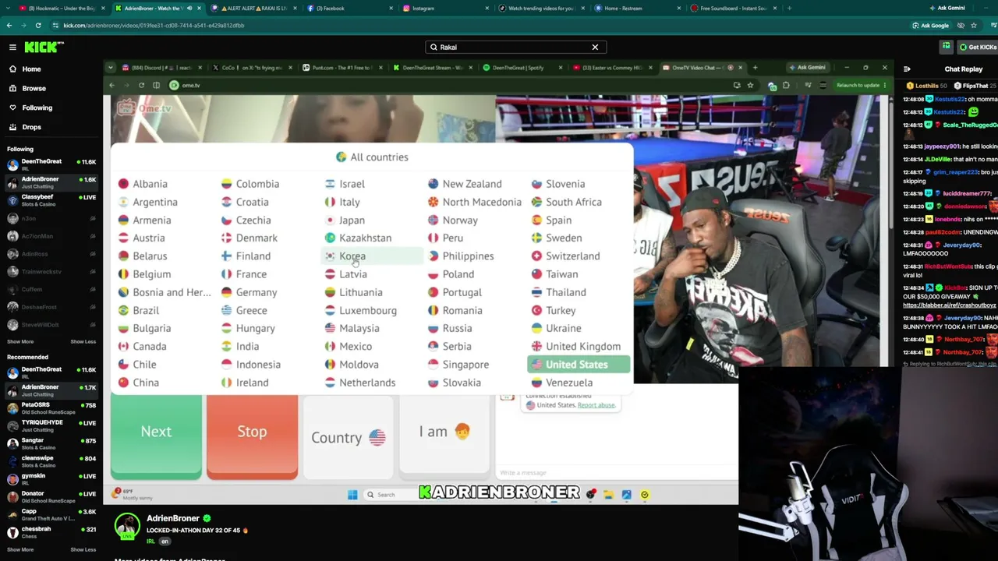Open a new browser tab
998x561 pixels.
[x=789, y=9]
